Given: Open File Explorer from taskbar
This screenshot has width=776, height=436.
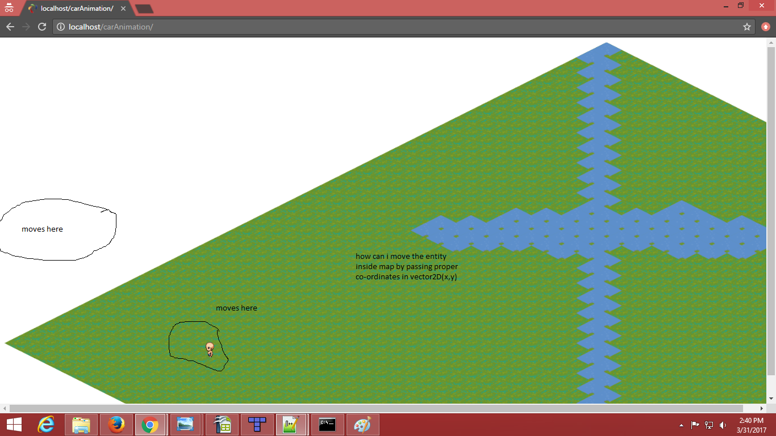Looking at the screenshot, I should click(x=81, y=424).
